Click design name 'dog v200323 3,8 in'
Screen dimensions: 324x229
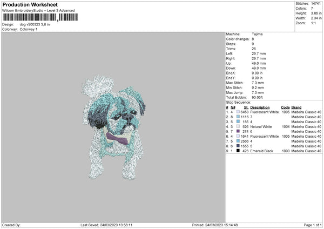(x=35, y=24)
